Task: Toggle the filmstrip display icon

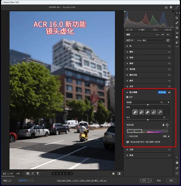Action: coord(28,174)
